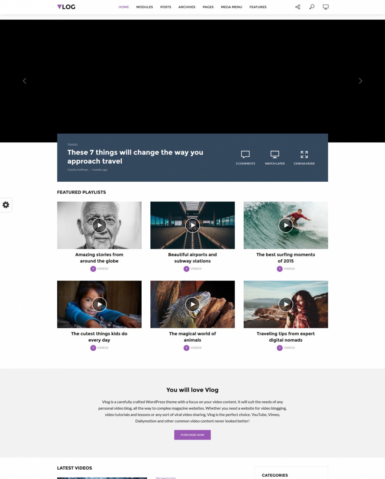Play the Amazing stories from around the globe playlist
This screenshot has height=479, width=385.
click(99, 225)
